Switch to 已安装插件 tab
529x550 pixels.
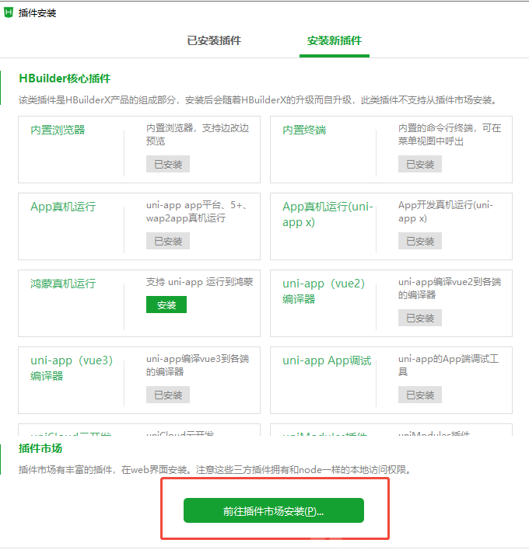click(x=214, y=40)
